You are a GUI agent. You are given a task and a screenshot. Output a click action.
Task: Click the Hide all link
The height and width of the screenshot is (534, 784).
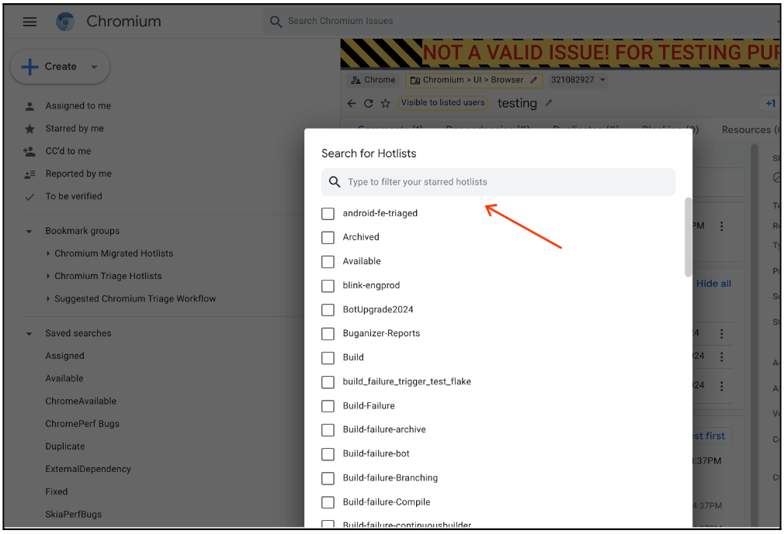[713, 284]
